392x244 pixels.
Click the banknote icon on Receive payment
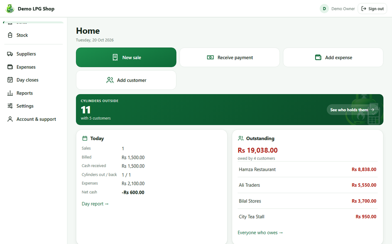pyautogui.click(x=210, y=57)
